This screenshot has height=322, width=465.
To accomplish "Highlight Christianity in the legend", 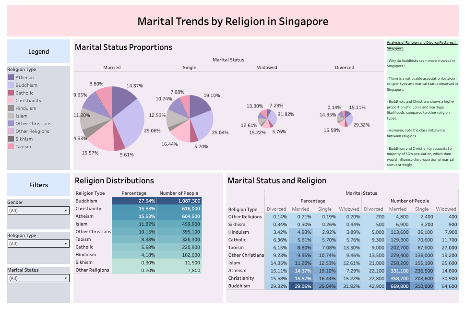I will tap(28, 101).
